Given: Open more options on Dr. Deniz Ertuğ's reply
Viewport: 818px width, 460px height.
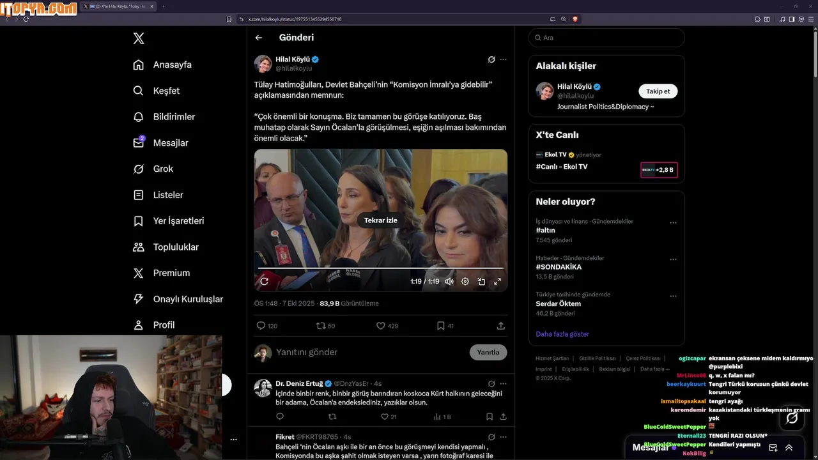Looking at the screenshot, I should pos(503,384).
